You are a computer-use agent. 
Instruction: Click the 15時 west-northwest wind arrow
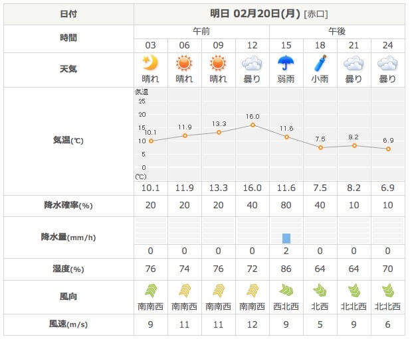[286, 290]
